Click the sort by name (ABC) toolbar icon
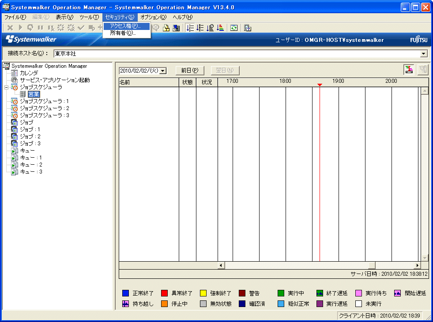Viewport: 433px width, 322px height. coord(200,28)
